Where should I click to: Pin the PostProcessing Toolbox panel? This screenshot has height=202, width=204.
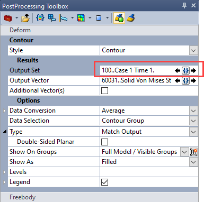coord(184,5)
